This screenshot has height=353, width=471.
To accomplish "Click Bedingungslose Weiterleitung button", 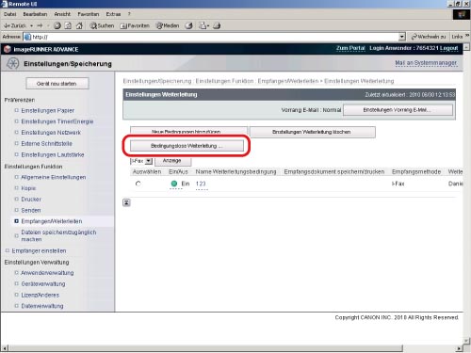I will (x=187, y=146).
